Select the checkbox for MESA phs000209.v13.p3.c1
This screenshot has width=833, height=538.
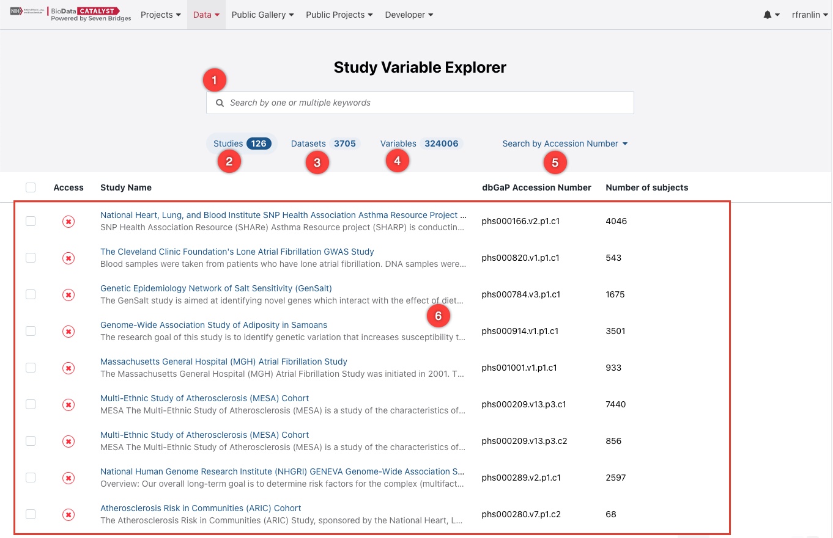31,404
